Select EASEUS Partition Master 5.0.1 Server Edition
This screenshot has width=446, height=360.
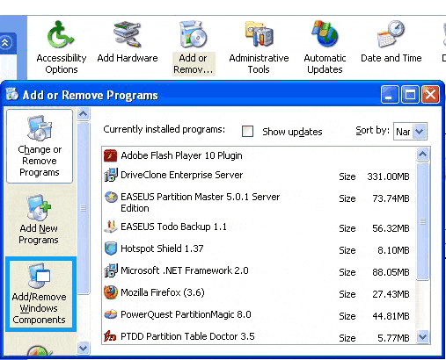point(259,202)
